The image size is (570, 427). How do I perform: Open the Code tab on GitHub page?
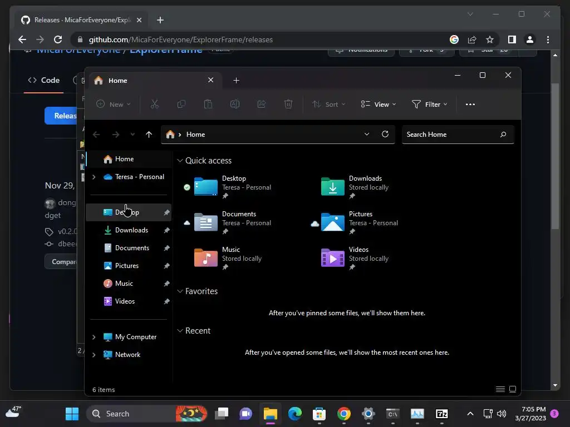43,80
